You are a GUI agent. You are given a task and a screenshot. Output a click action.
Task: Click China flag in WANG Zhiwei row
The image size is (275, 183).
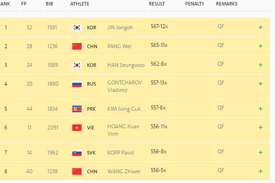(77, 171)
